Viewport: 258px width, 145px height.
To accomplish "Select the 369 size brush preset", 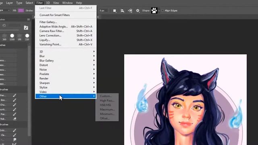I will coord(4,37).
